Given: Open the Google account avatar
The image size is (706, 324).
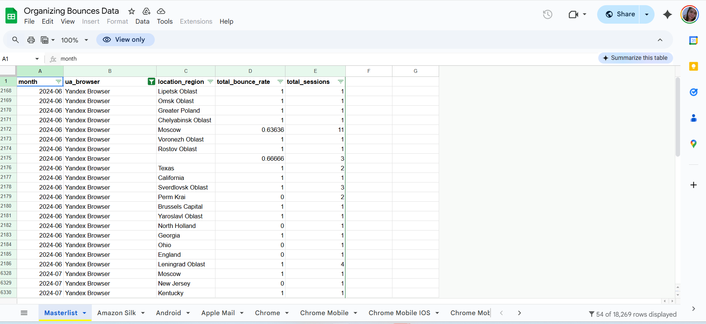Looking at the screenshot, I should point(689,14).
